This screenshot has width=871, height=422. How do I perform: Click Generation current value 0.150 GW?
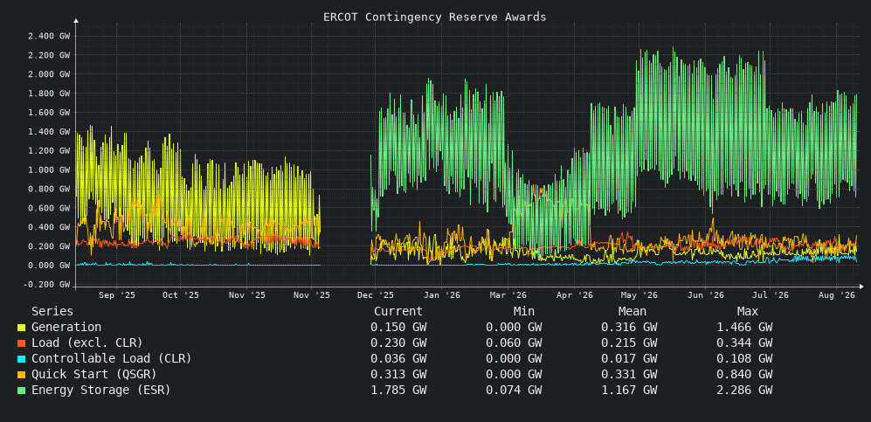click(x=399, y=328)
